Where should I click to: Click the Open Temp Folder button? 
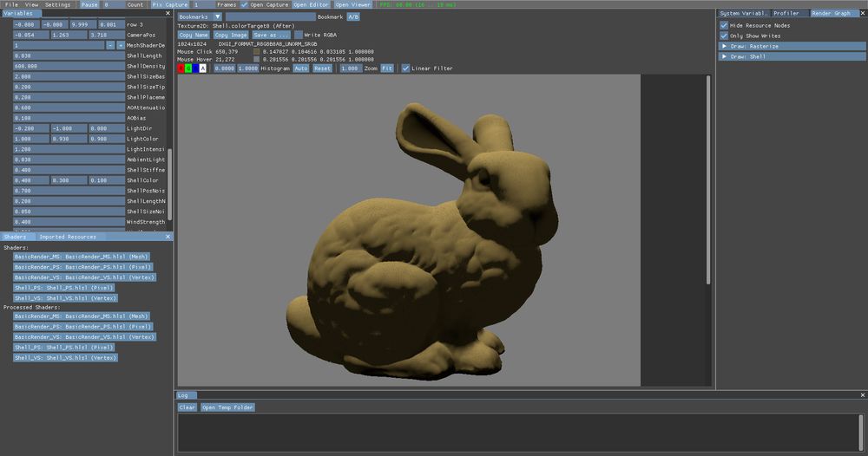227,407
